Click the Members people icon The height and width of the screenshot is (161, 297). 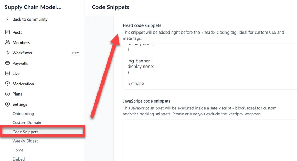click(x=7, y=42)
